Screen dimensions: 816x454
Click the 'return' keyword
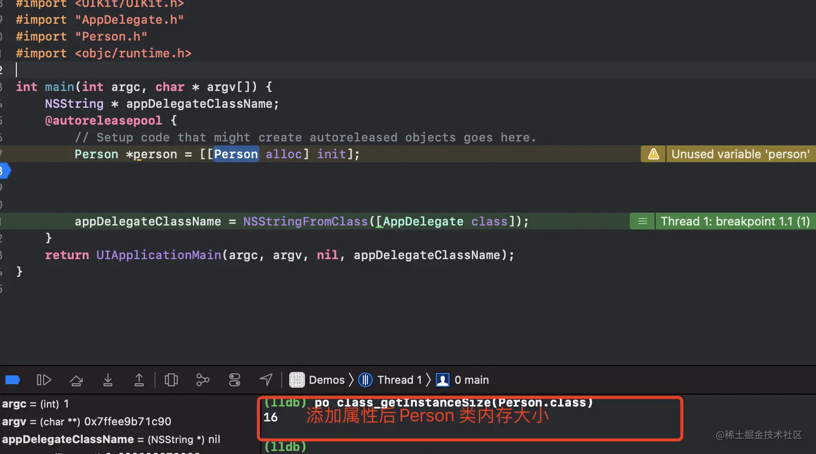click(x=67, y=255)
